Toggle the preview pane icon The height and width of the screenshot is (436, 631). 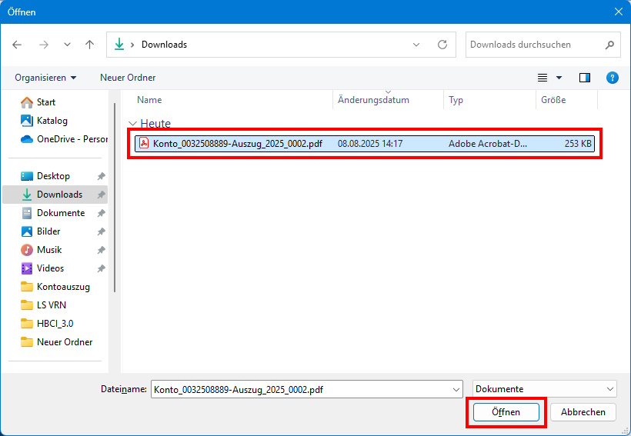pos(585,78)
